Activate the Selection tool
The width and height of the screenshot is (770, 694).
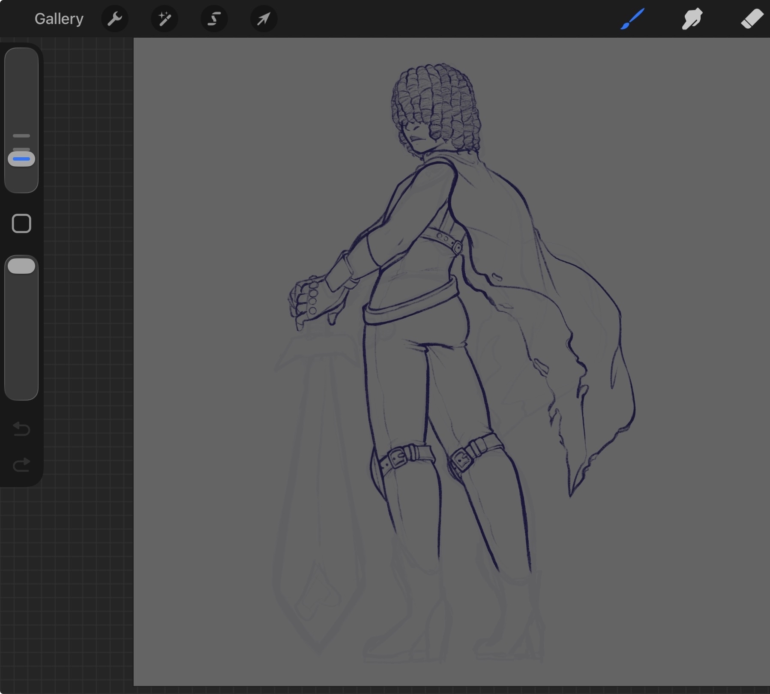click(x=214, y=19)
